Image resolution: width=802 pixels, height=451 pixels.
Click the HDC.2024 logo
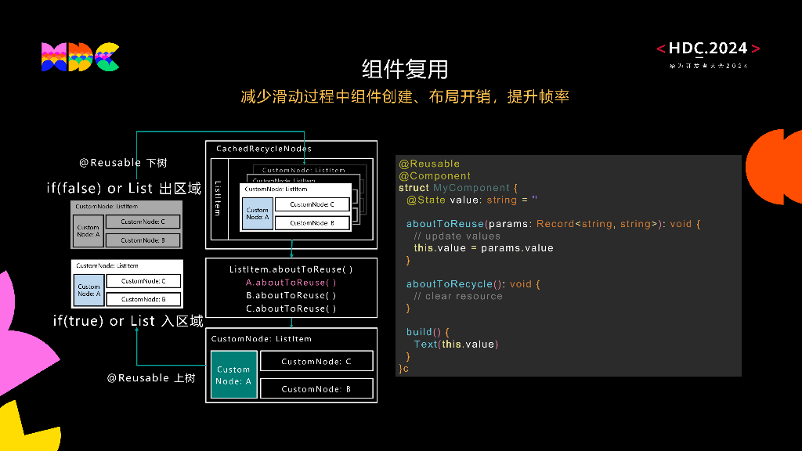click(x=706, y=49)
